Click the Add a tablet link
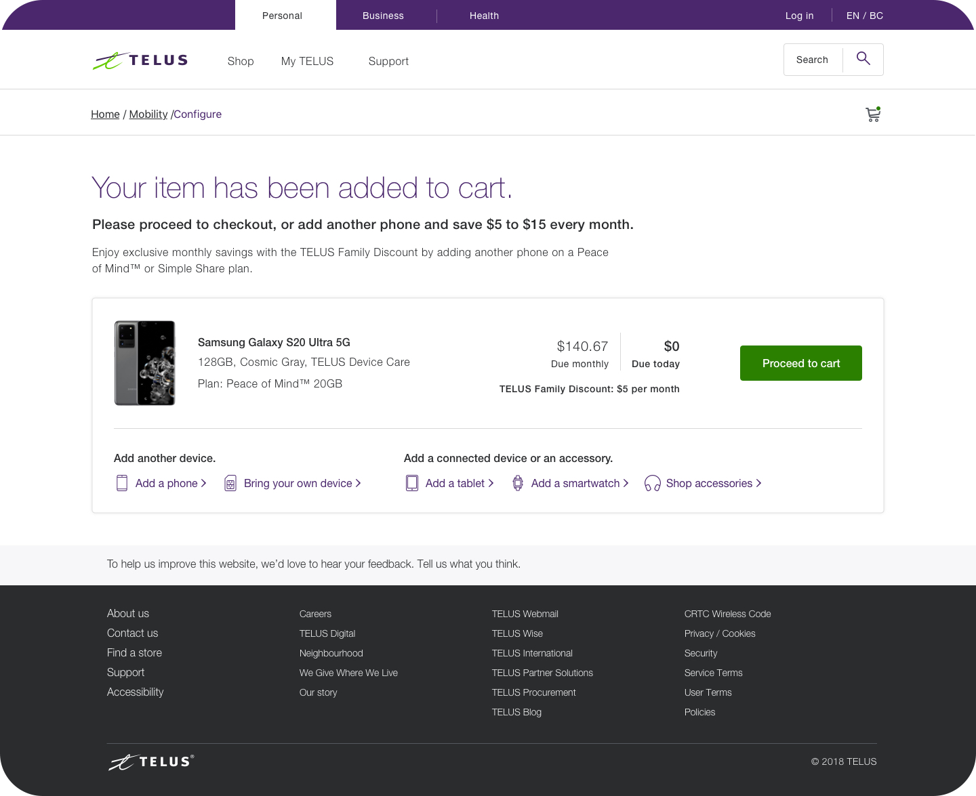 (x=460, y=483)
